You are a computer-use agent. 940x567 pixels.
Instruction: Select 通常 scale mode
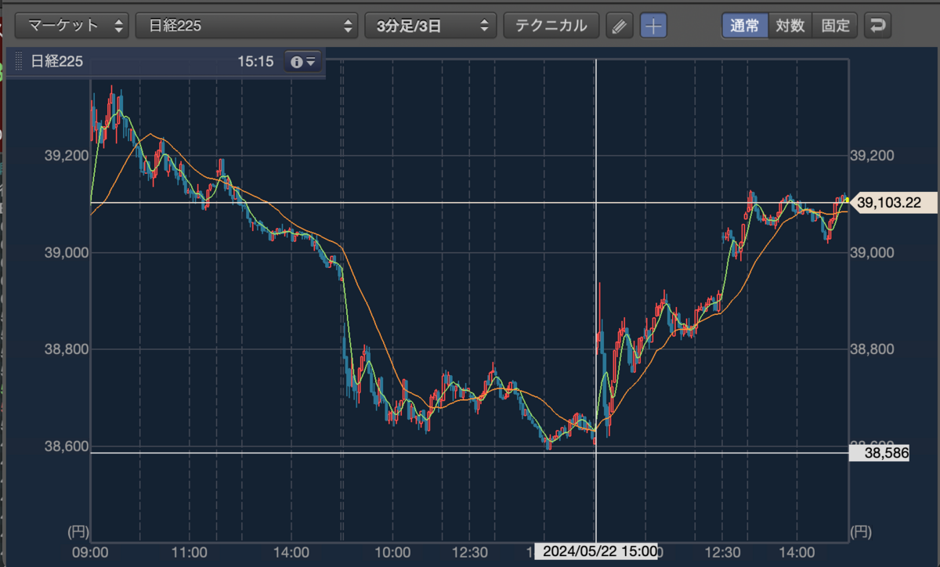coord(745,25)
